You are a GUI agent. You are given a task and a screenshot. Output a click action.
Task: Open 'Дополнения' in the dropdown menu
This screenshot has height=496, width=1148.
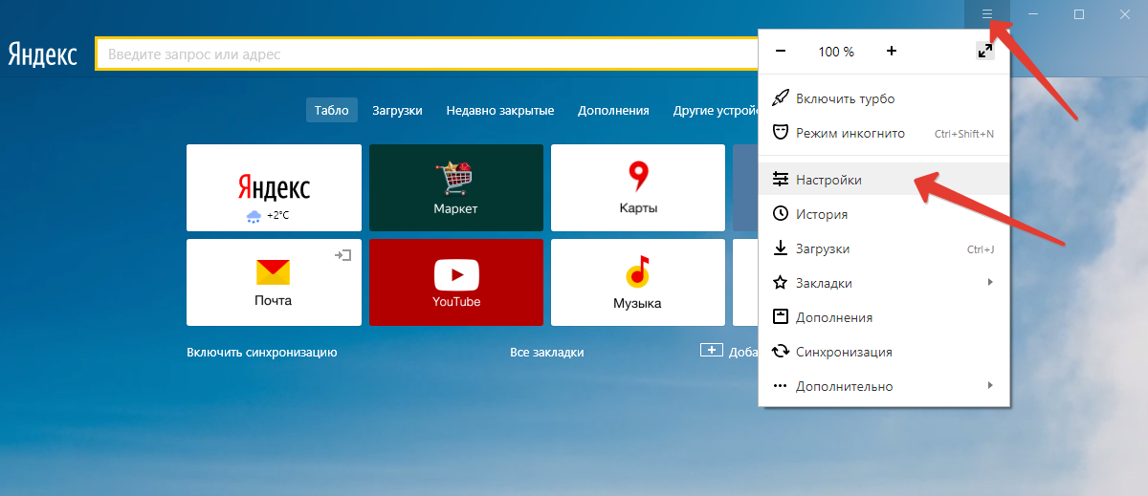click(884, 317)
